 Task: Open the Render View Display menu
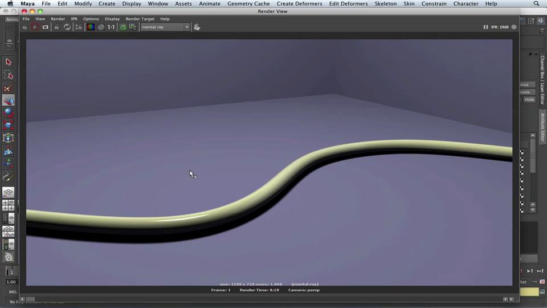(112, 19)
